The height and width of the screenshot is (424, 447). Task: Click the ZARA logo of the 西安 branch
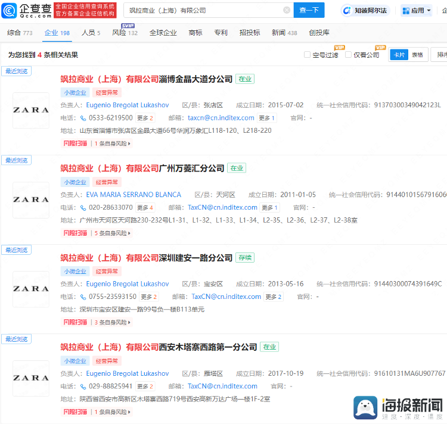click(31, 378)
